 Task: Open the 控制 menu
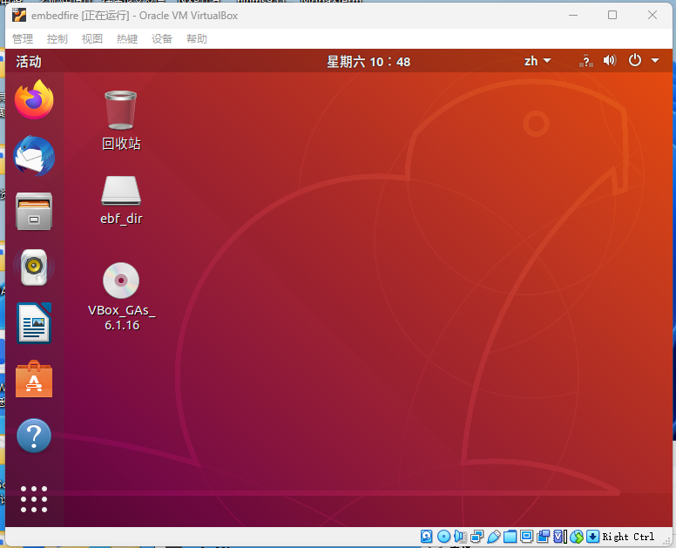click(x=57, y=39)
